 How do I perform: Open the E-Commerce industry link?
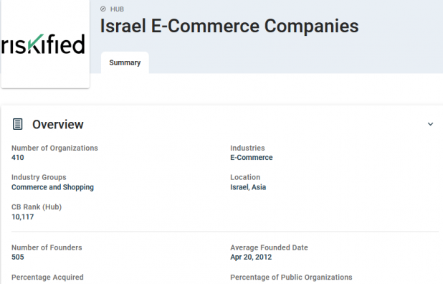tap(252, 157)
